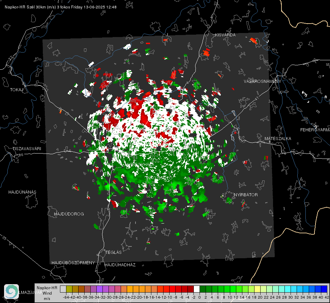Click the Napkor-HR label in the legend
The width and height of the screenshot is (330, 303).
pyautogui.click(x=47, y=288)
